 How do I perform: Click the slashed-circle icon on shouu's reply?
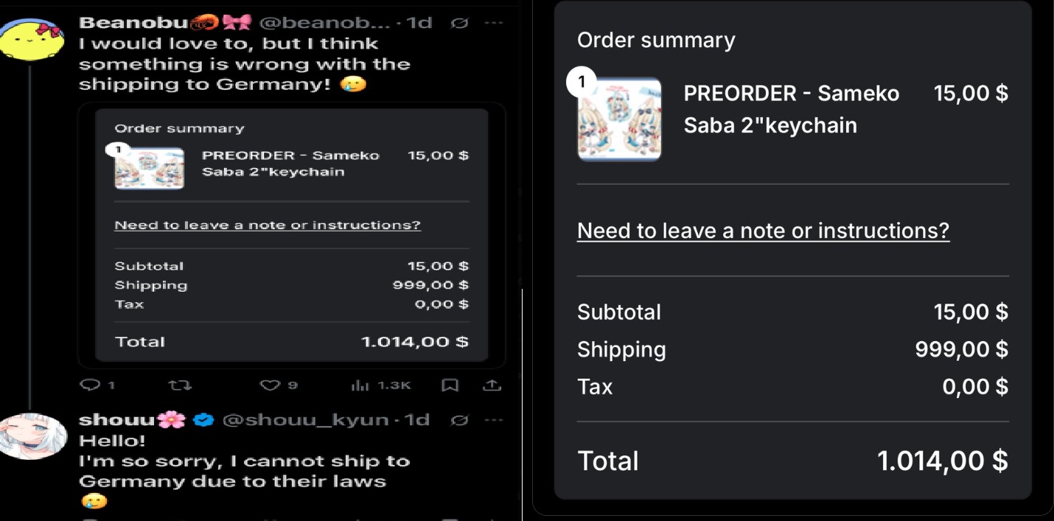(x=458, y=420)
